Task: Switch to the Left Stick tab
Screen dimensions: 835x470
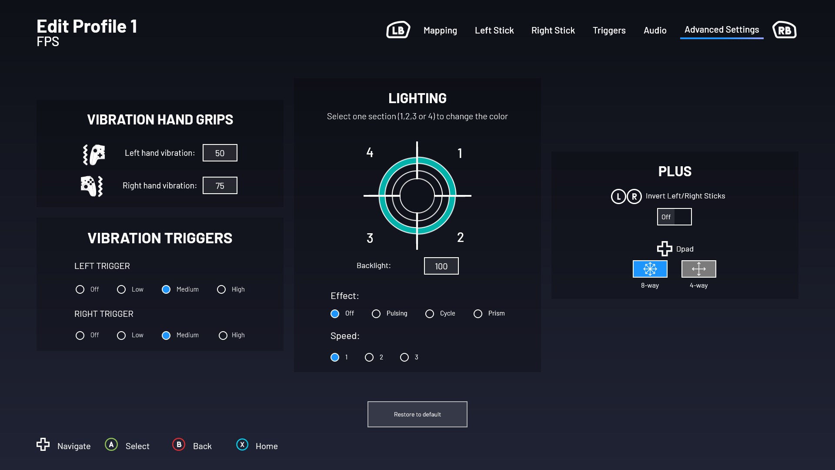Action: tap(494, 30)
